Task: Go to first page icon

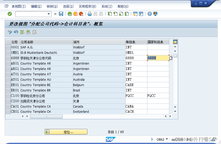Action: pos(110,14)
